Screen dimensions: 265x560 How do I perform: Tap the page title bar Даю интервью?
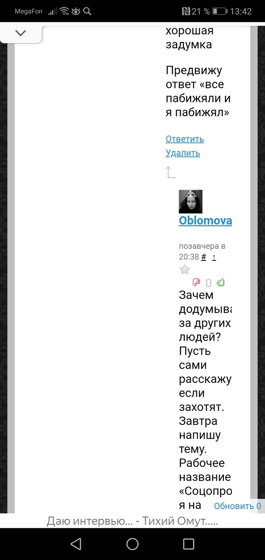point(132,521)
